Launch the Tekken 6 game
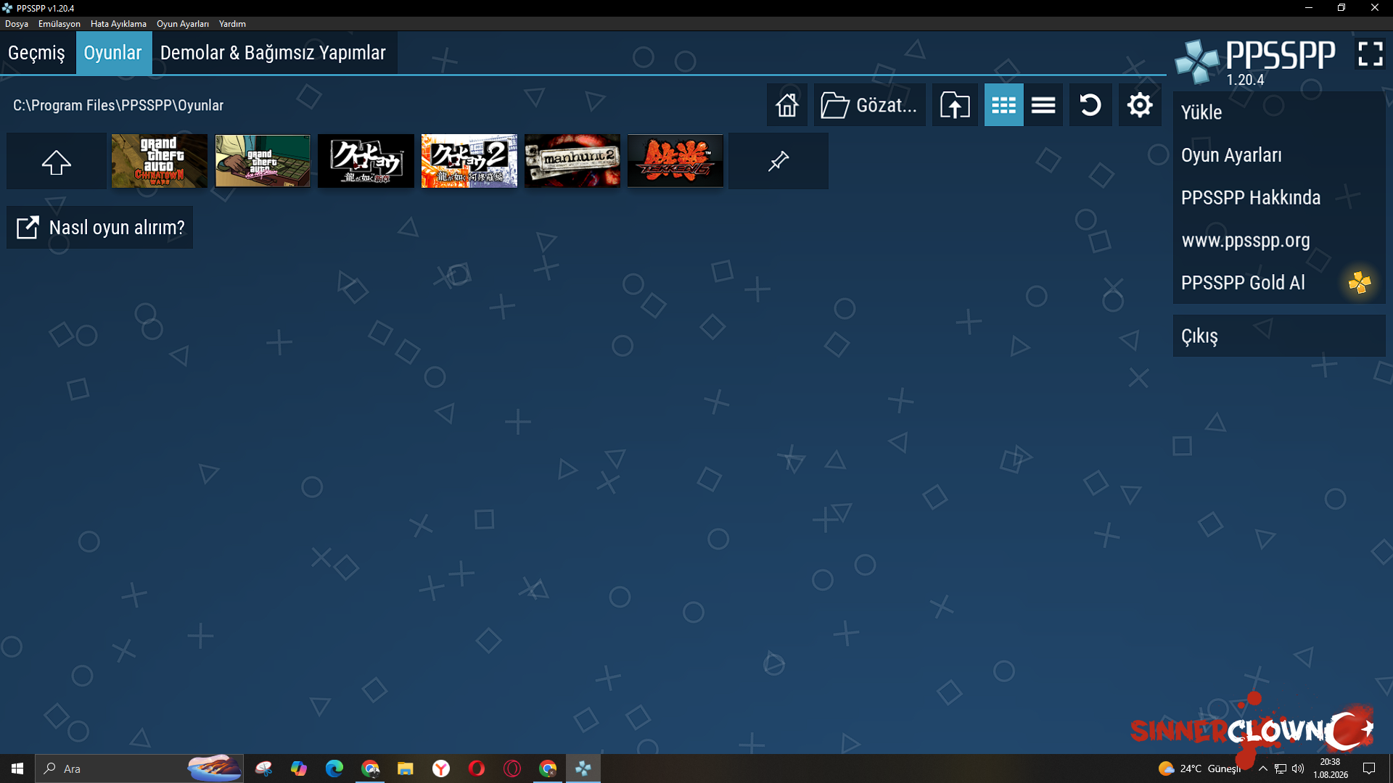Image resolution: width=1393 pixels, height=783 pixels. [x=675, y=161]
